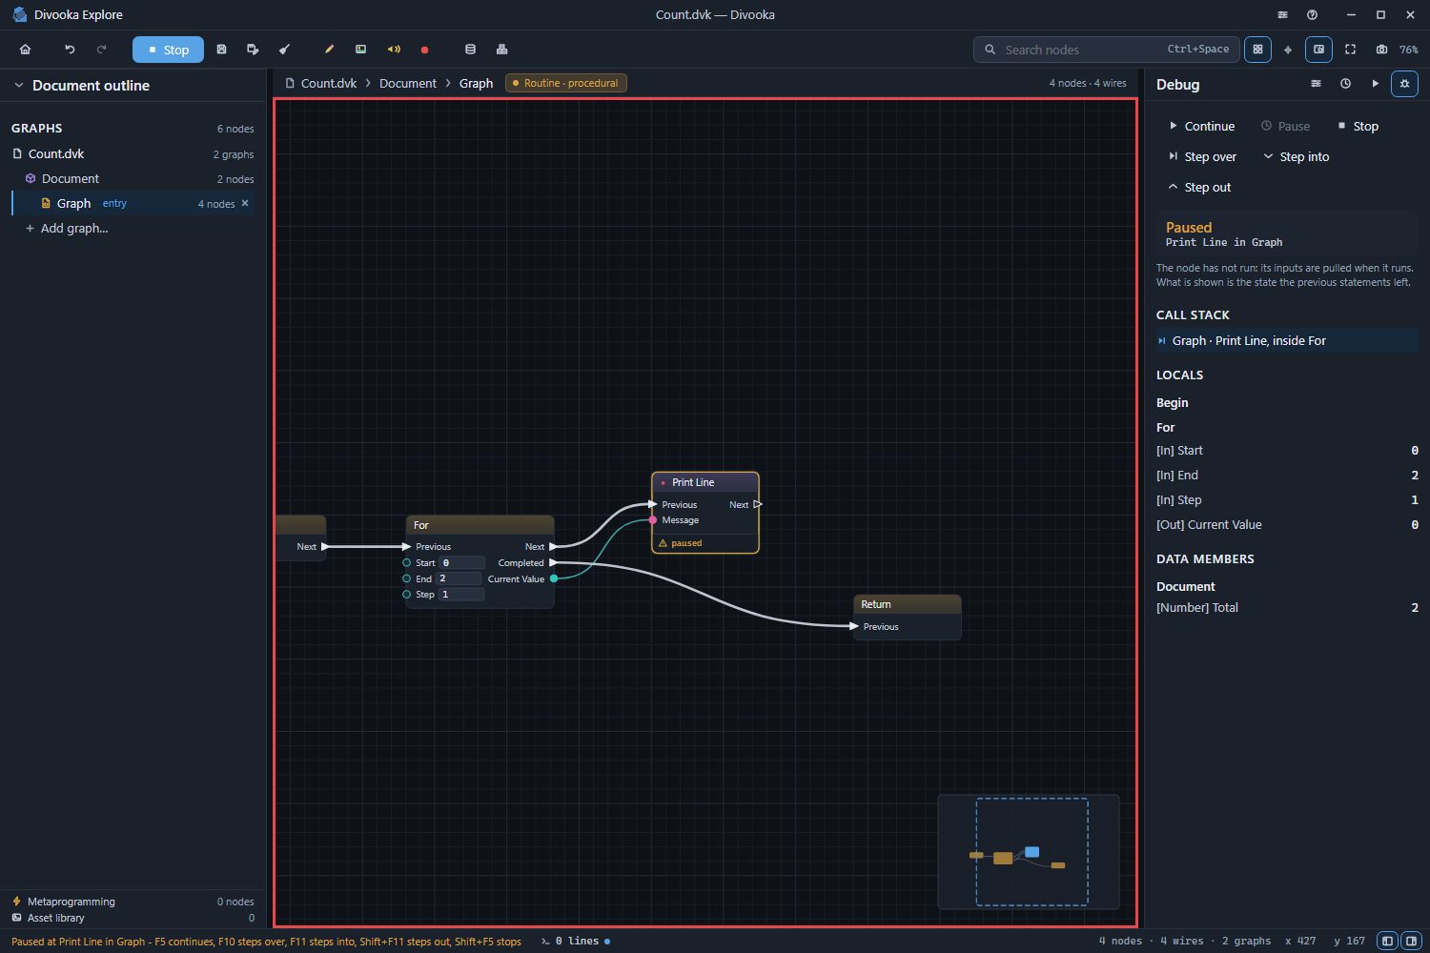The height and width of the screenshot is (953, 1430).
Task: Click the broom clean-up icon
Action: tap(284, 50)
